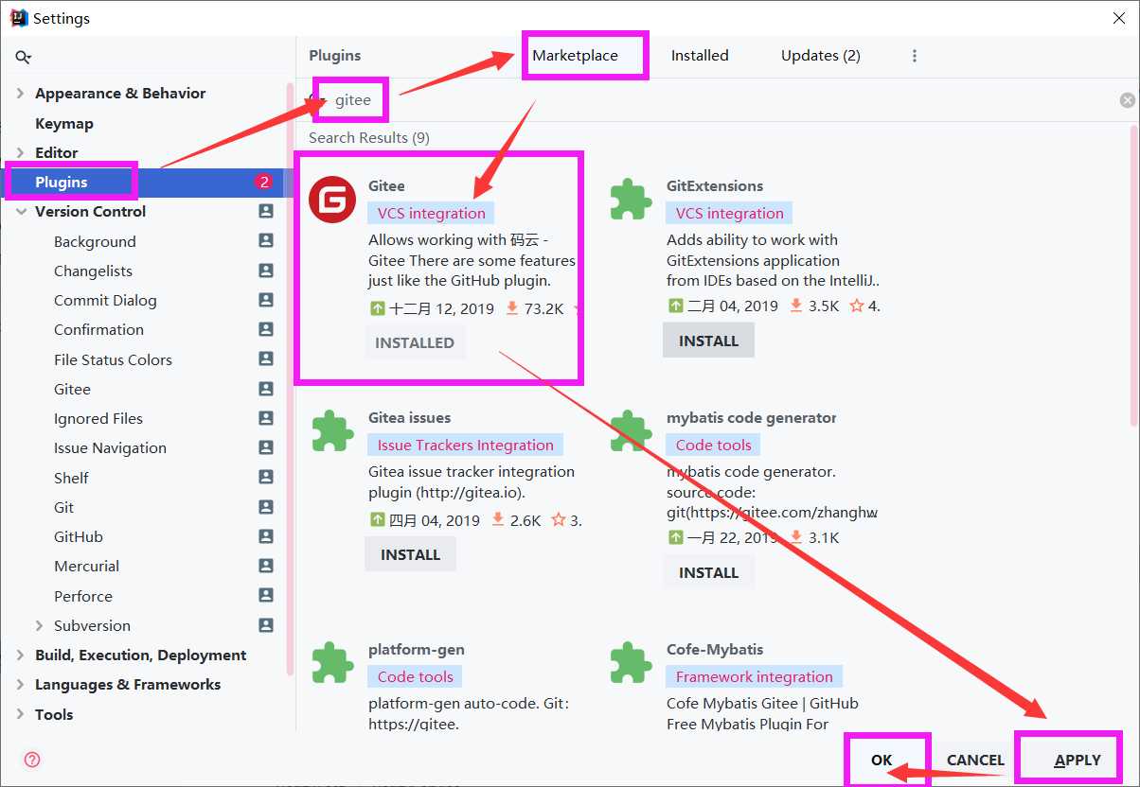Screen dimensions: 1140x787
Task: Select Perforce in Version Control list
Action: 83,596
